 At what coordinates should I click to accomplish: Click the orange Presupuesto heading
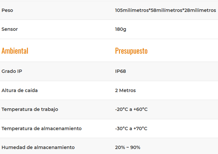click(131, 51)
